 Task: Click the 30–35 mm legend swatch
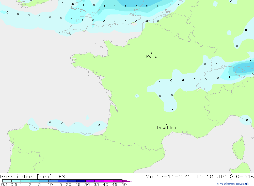90,181
